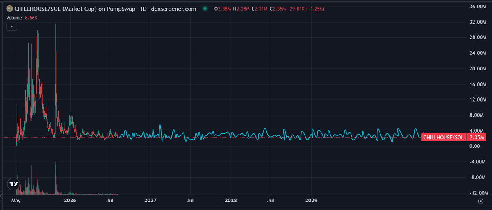This screenshot has width=492, height=210.
Task: Click the Jul label between 2027 and 2028
Action: (190, 201)
